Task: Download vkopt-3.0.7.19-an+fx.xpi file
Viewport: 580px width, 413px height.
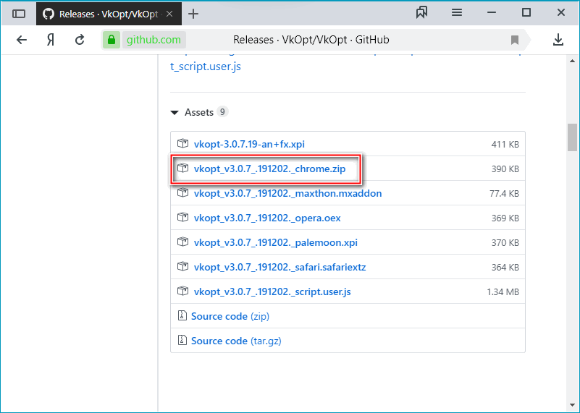Action: coord(254,144)
